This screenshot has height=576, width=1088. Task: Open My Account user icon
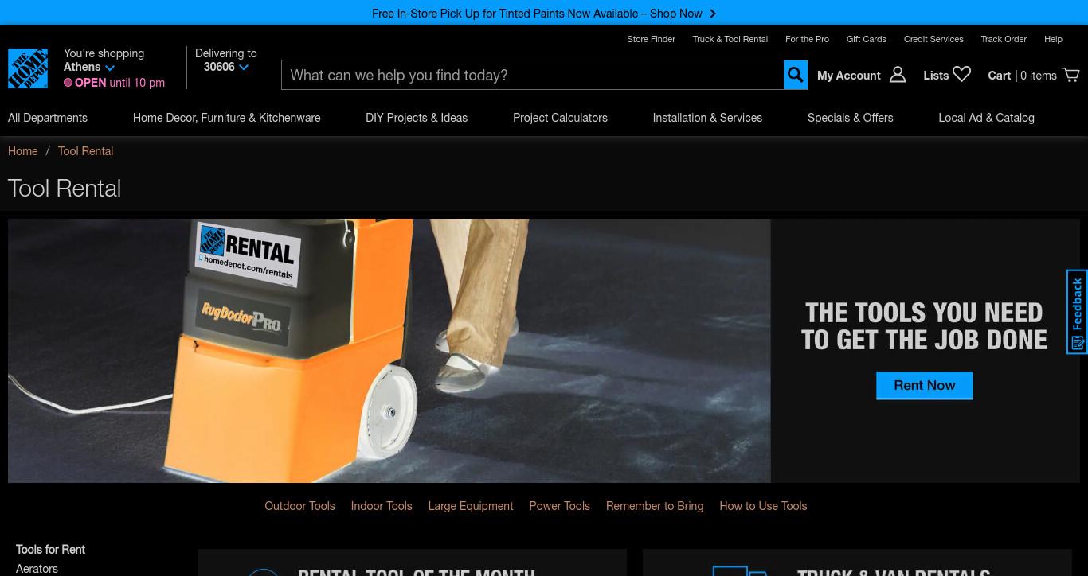pyautogui.click(x=898, y=75)
